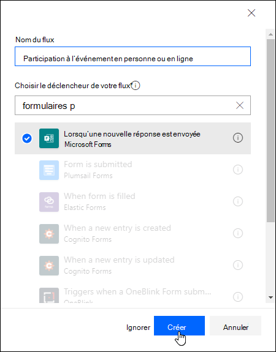Click the 'Microsoft Forms' label
Viewport: 276px width, 352px height.
point(88,144)
